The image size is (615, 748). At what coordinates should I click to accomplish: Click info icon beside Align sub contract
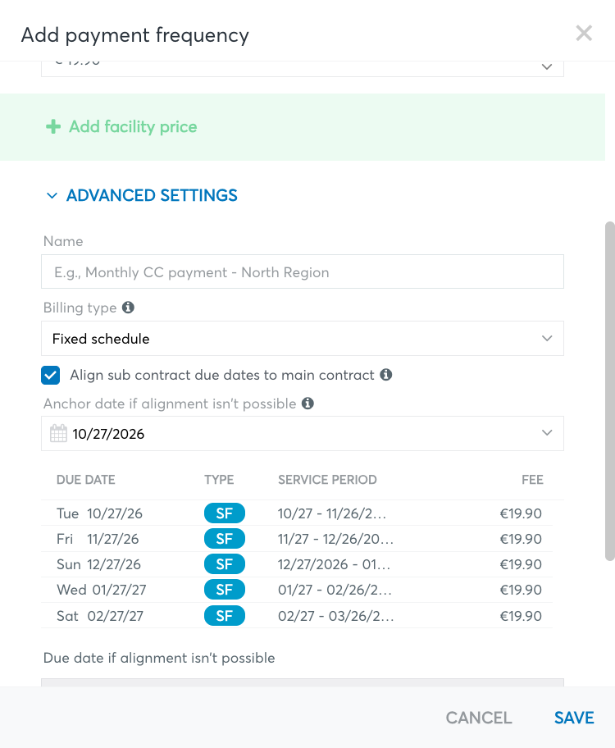click(386, 375)
